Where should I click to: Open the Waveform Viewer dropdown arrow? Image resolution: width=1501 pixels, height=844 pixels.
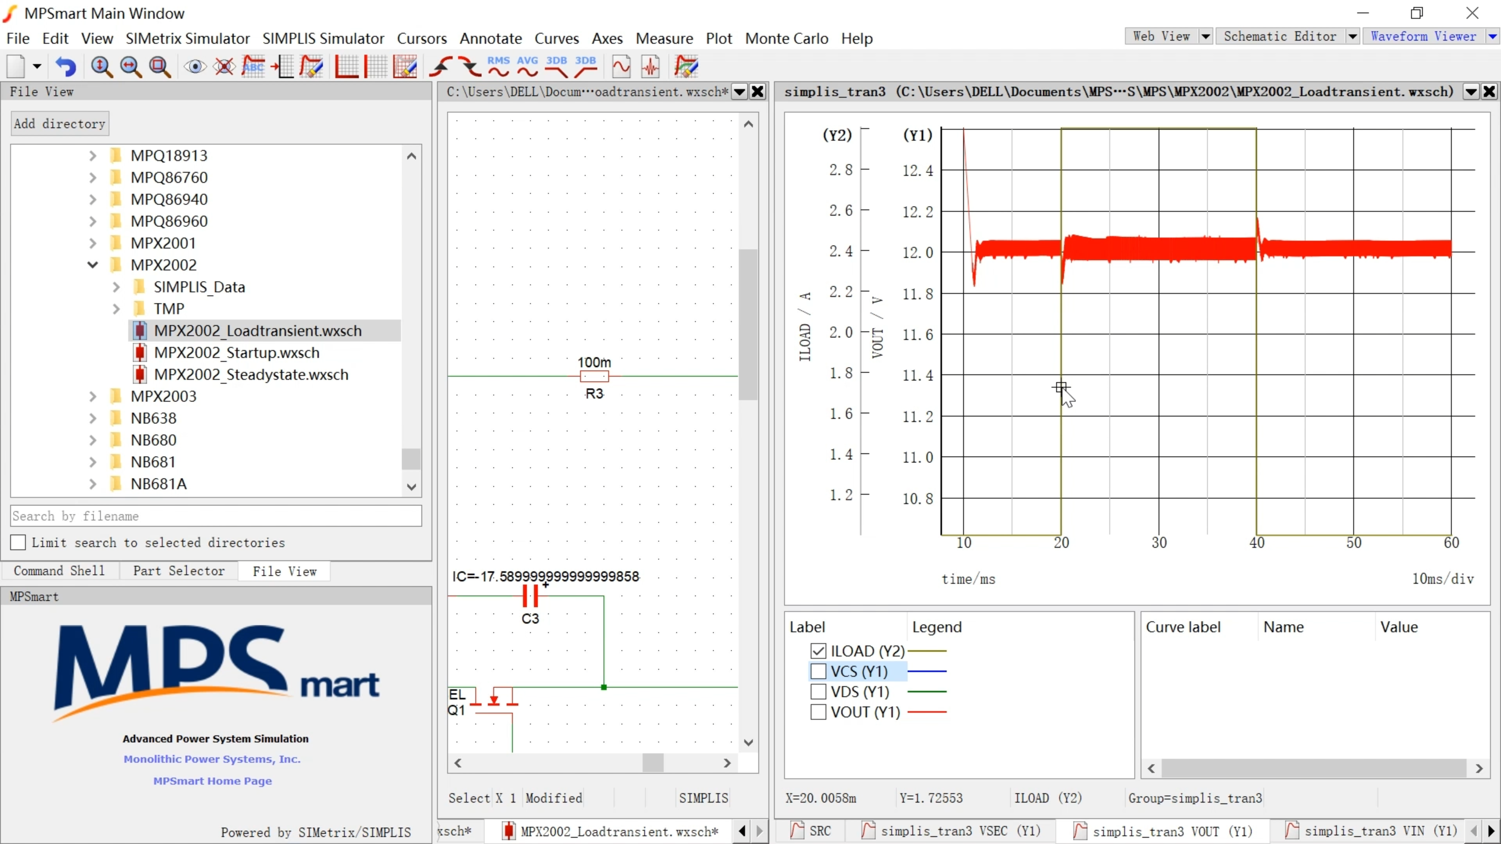[1492, 36]
